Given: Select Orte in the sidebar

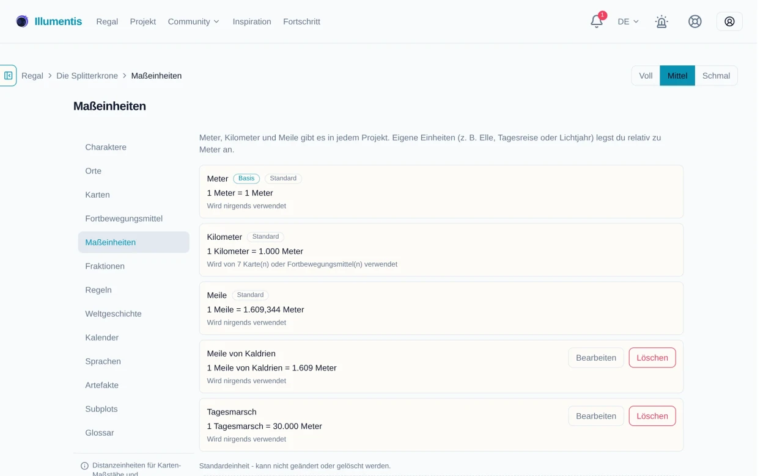Looking at the screenshot, I should coord(134,171).
